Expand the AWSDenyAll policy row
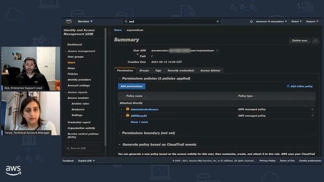 click(121, 116)
